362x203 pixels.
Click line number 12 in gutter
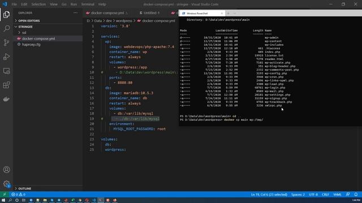pos(92,83)
